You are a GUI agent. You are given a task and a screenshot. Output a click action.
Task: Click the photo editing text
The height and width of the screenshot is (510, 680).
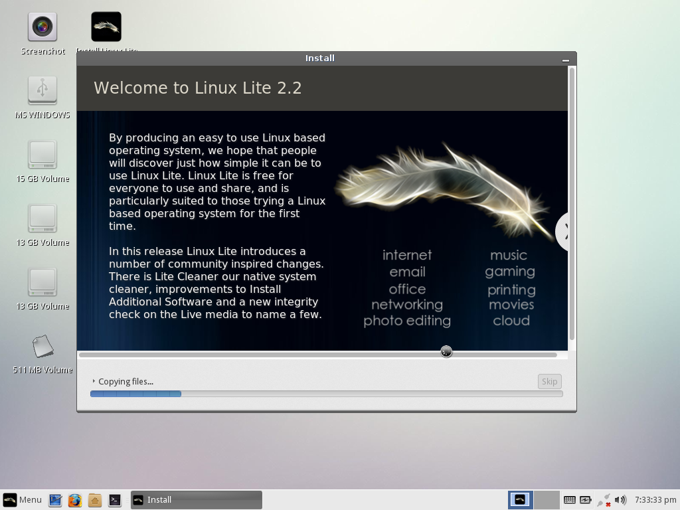point(407,321)
